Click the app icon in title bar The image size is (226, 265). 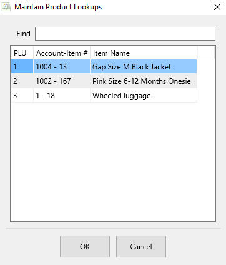pos(6,7)
